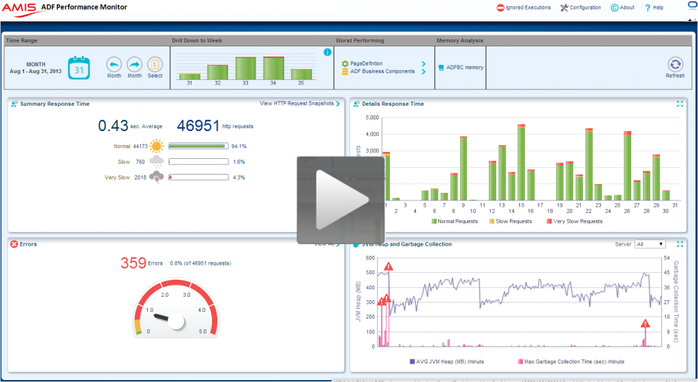Click the Very Slow storm cloud icon
The width and height of the screenshot is (698, 382).
coord(157,177)
